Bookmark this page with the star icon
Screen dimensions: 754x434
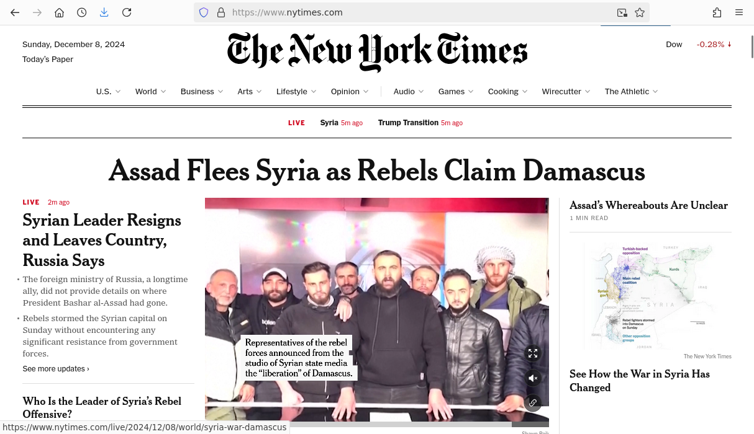tap(640, 12)
